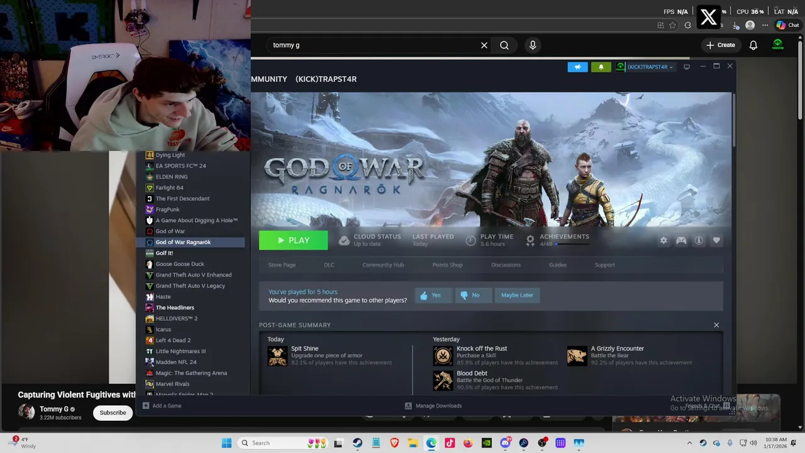This screenshot has height=453, width=805.
Task: Open the Edge Copilot Chat button
Action: 787,25
